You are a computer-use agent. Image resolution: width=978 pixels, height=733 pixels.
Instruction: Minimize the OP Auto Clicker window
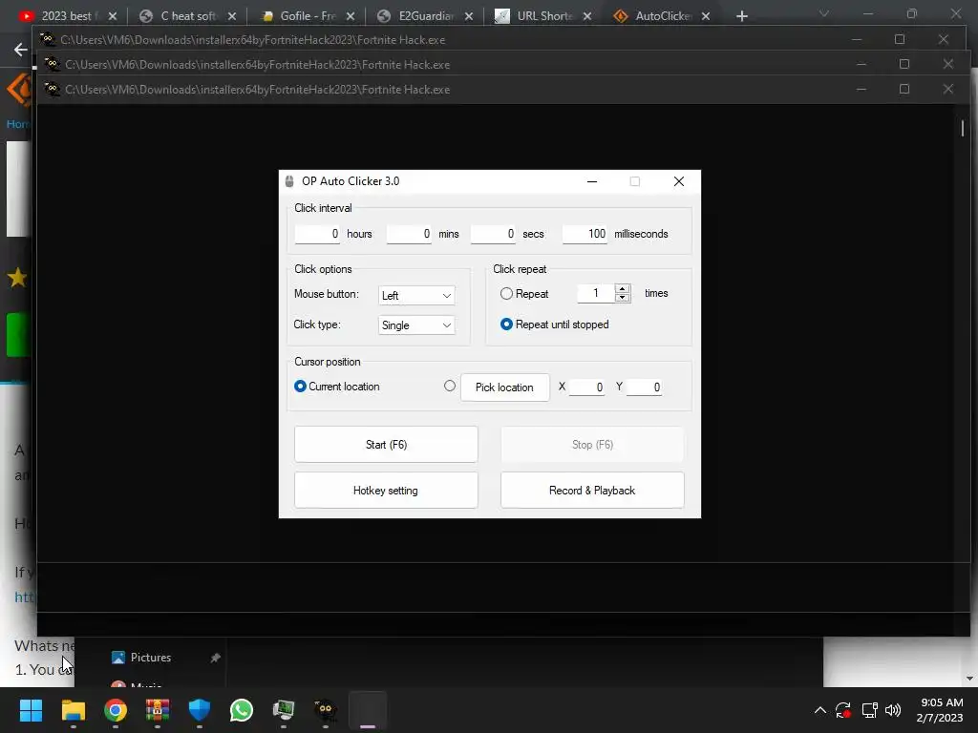592,181
